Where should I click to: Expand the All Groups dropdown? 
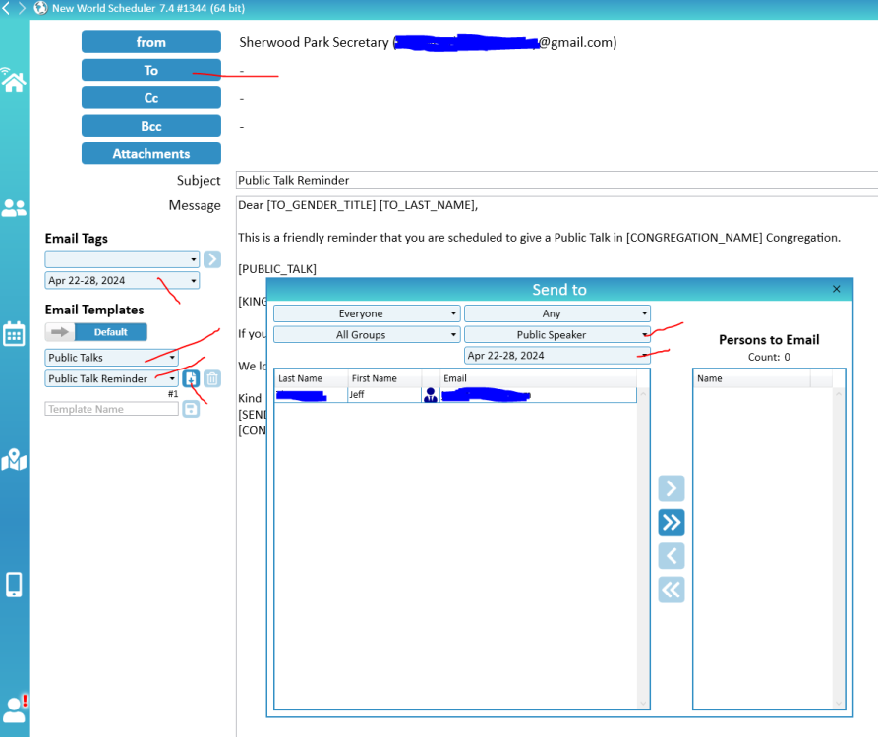[366, 335]
